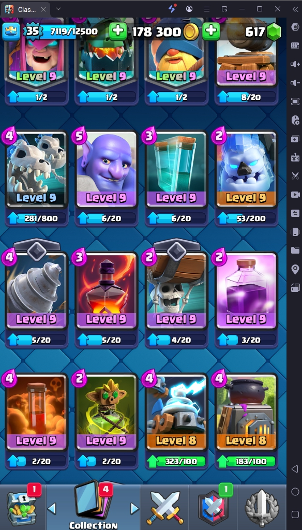
Task: Select the Zappies Level 8 card
Action: click(176, 411)
